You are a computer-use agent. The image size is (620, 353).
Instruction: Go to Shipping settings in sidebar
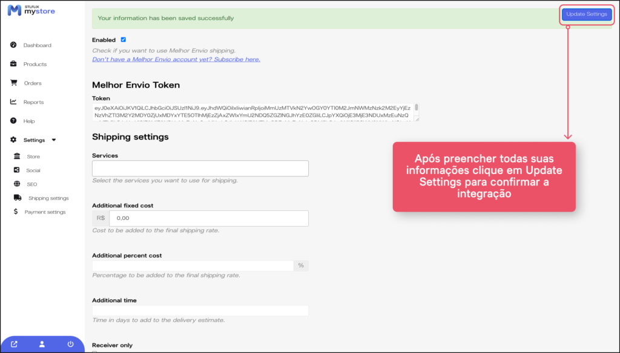(x=48, y=198)
